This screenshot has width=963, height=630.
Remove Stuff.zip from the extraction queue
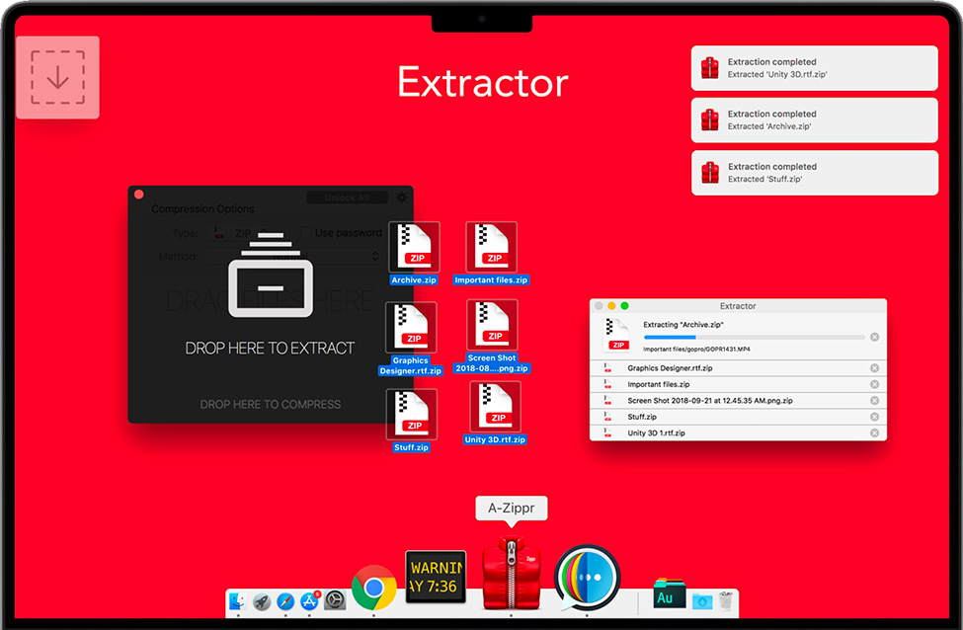(x=874, y=417)
